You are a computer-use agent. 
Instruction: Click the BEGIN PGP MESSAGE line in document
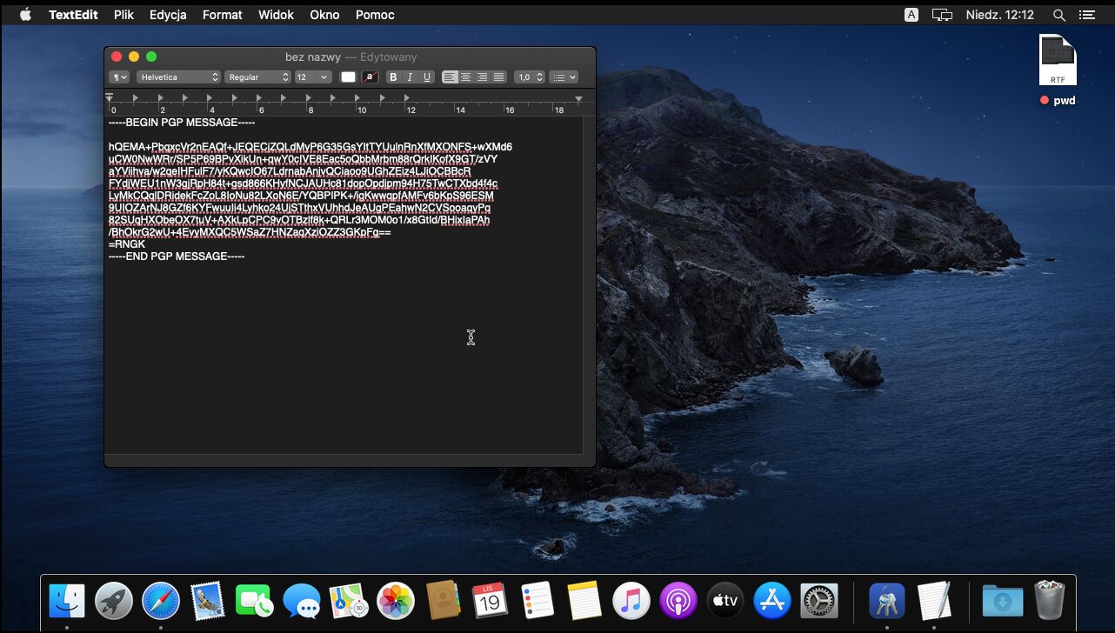coord(182,123)
